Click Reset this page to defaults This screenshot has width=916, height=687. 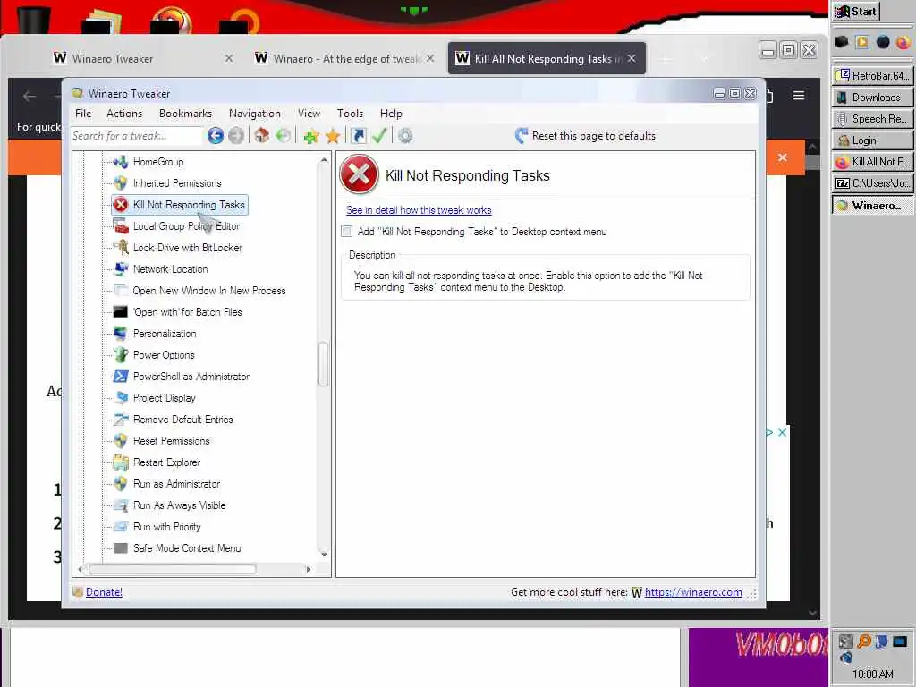[x=585, y=136]
